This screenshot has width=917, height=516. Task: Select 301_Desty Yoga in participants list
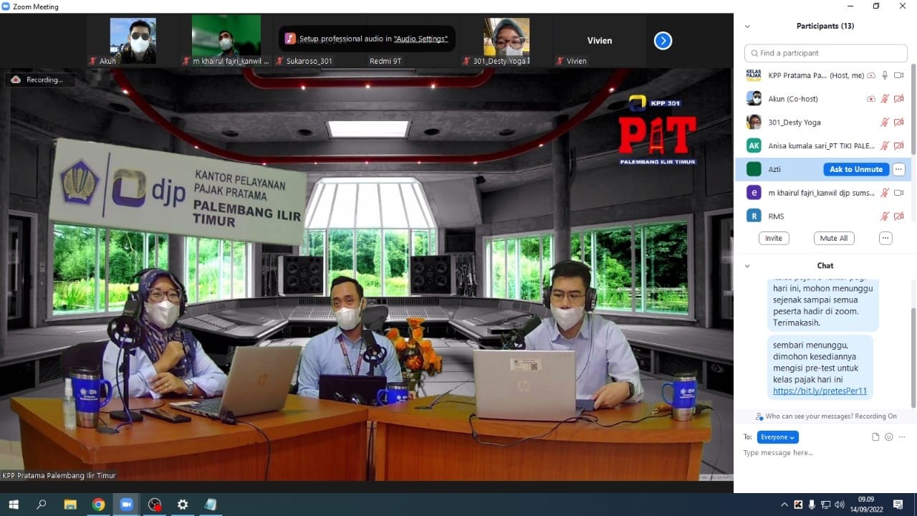coord(794,123)
